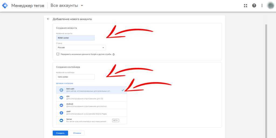Image resolution: width=276 pixels, height=138 pixels.
Task: Click the help icon beside anonymous data option
Action: (113, 54)
